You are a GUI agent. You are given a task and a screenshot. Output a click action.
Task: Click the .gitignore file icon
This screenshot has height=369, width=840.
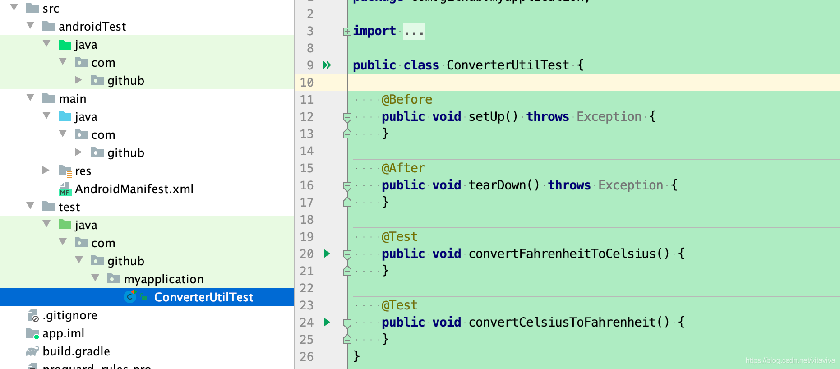tap(33, 315)
